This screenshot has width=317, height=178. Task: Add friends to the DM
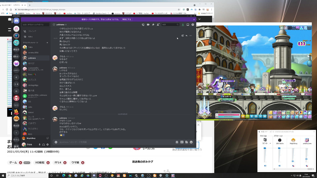pyautogui.click(x=158, y=25)
